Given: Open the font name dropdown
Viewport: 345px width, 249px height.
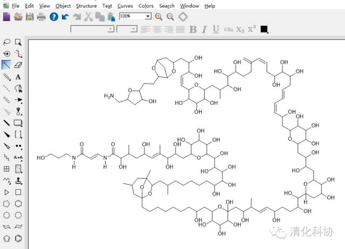Looking at the screenshot, I should [111, 29].
